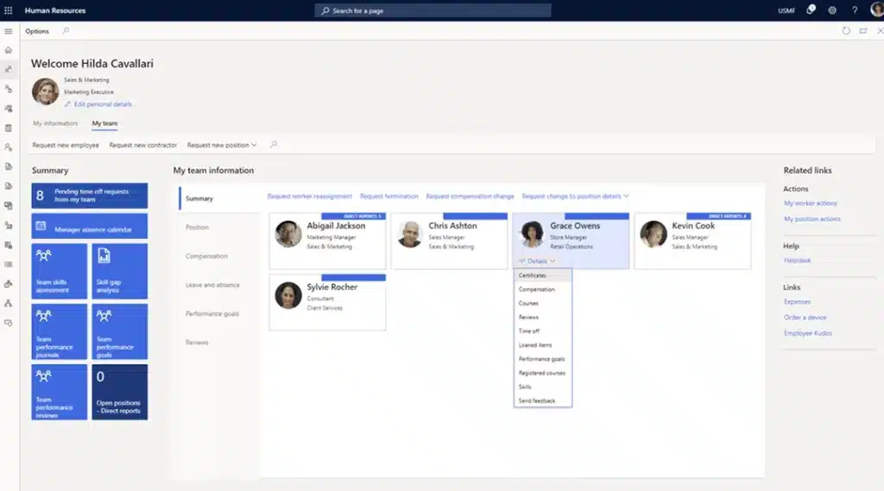Click Request new employee

click(66, 145)
